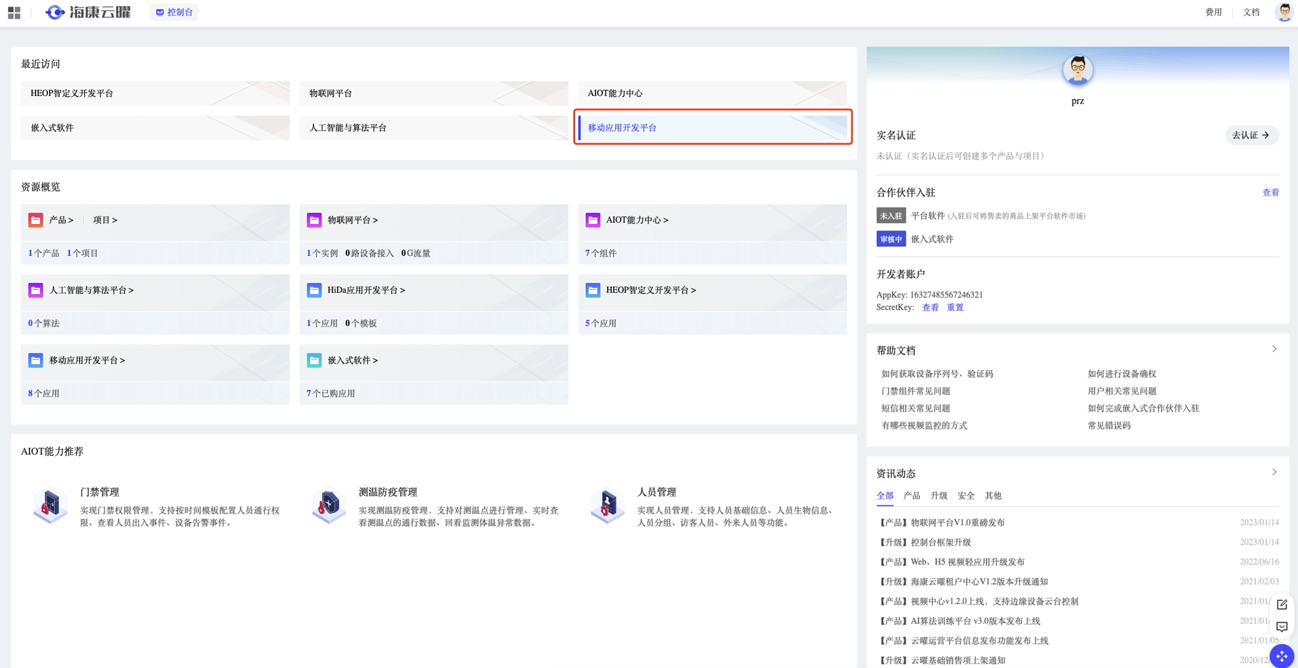Click the 人员管理 illustration icon
The height and width of the screenshot is (668, 1298).
pos(607,505)
